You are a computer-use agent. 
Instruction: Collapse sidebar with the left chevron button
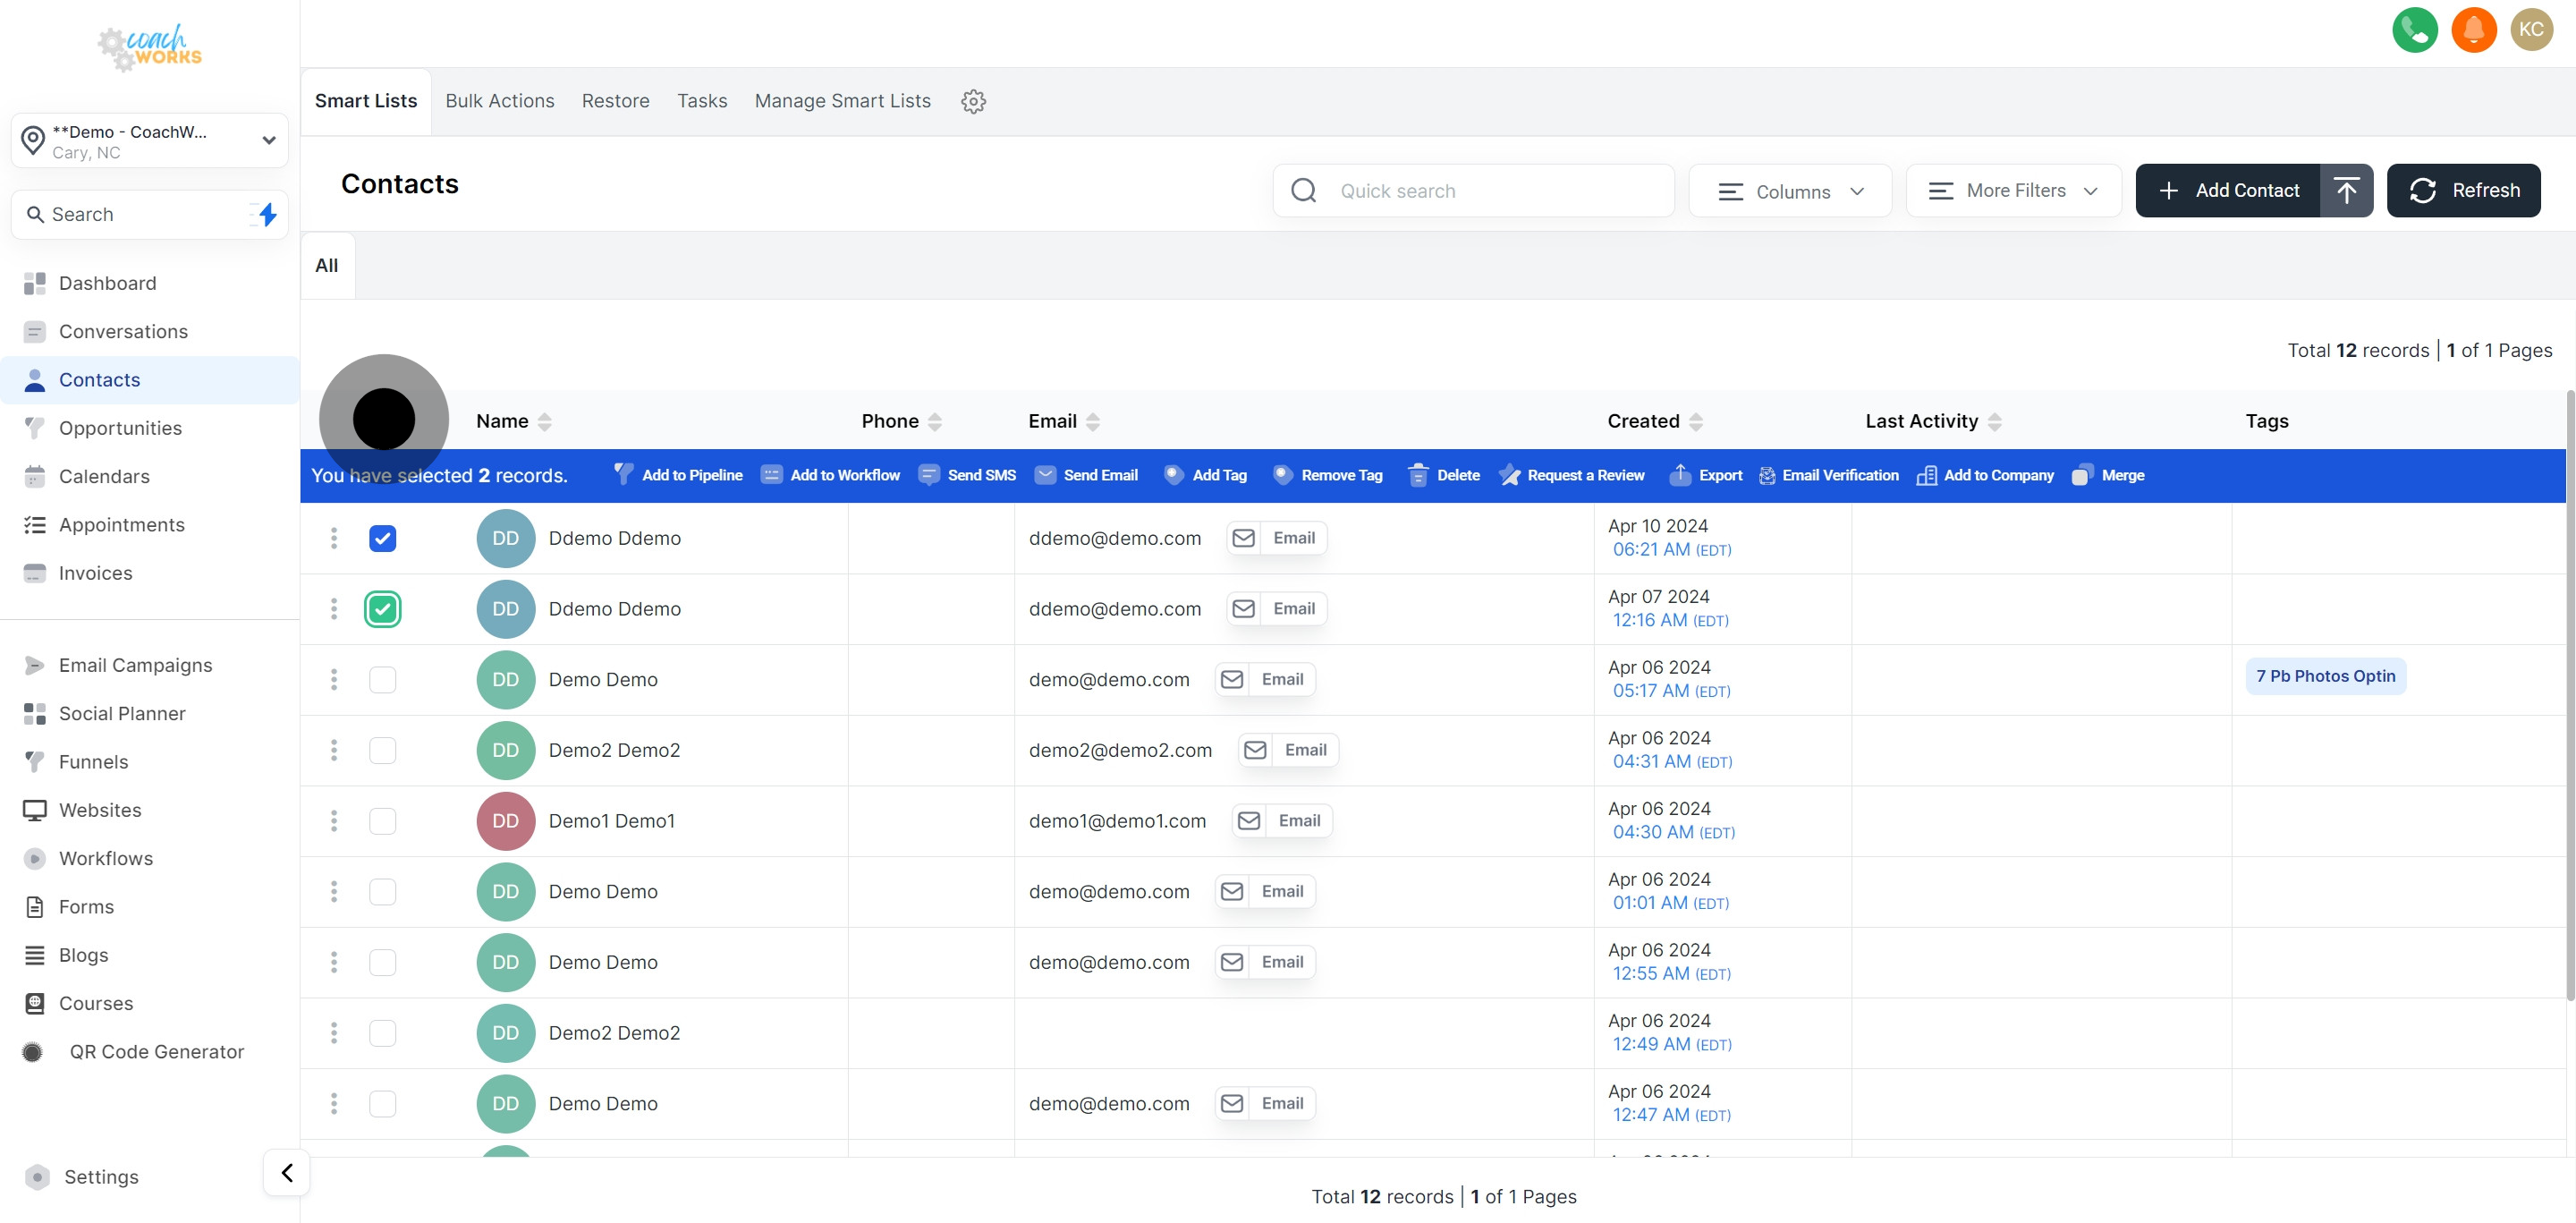click(x=287, y=1172)
